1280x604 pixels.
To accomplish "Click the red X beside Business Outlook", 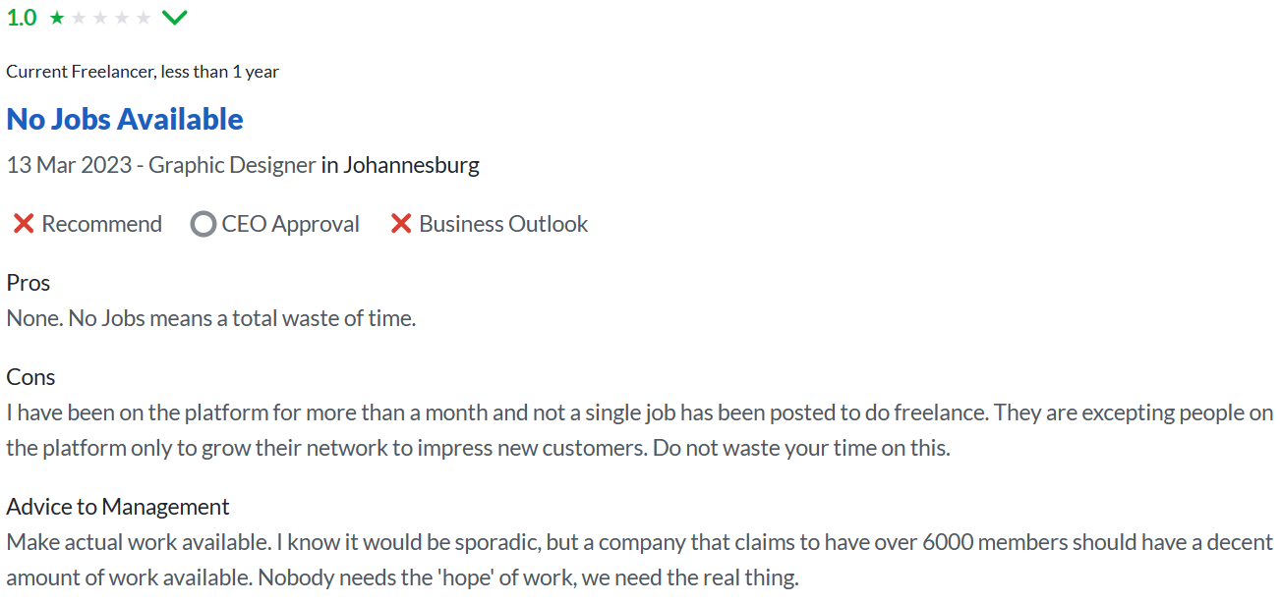I will pos(401,224).
